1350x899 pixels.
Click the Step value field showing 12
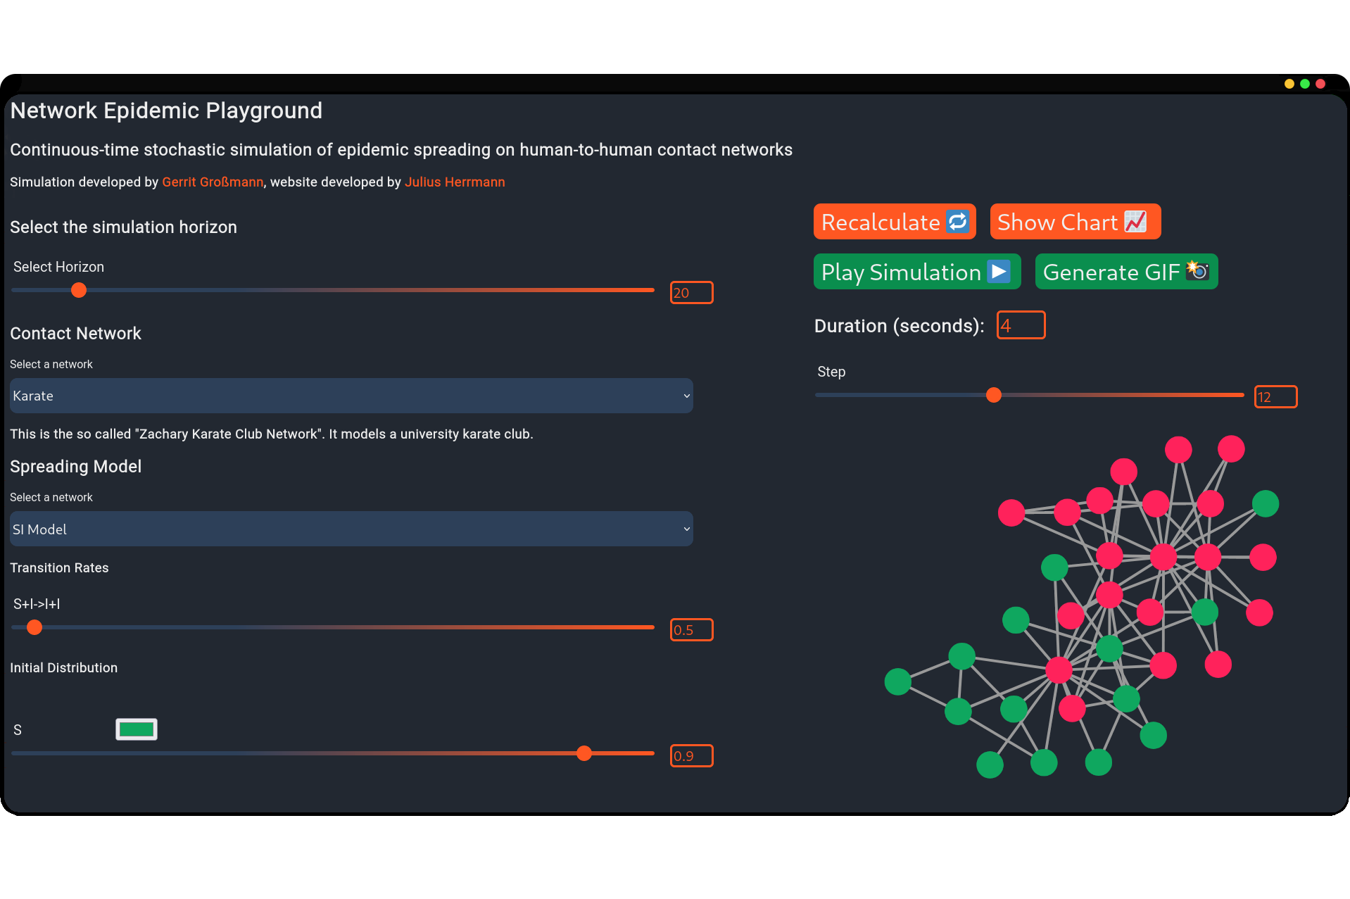1275,397
